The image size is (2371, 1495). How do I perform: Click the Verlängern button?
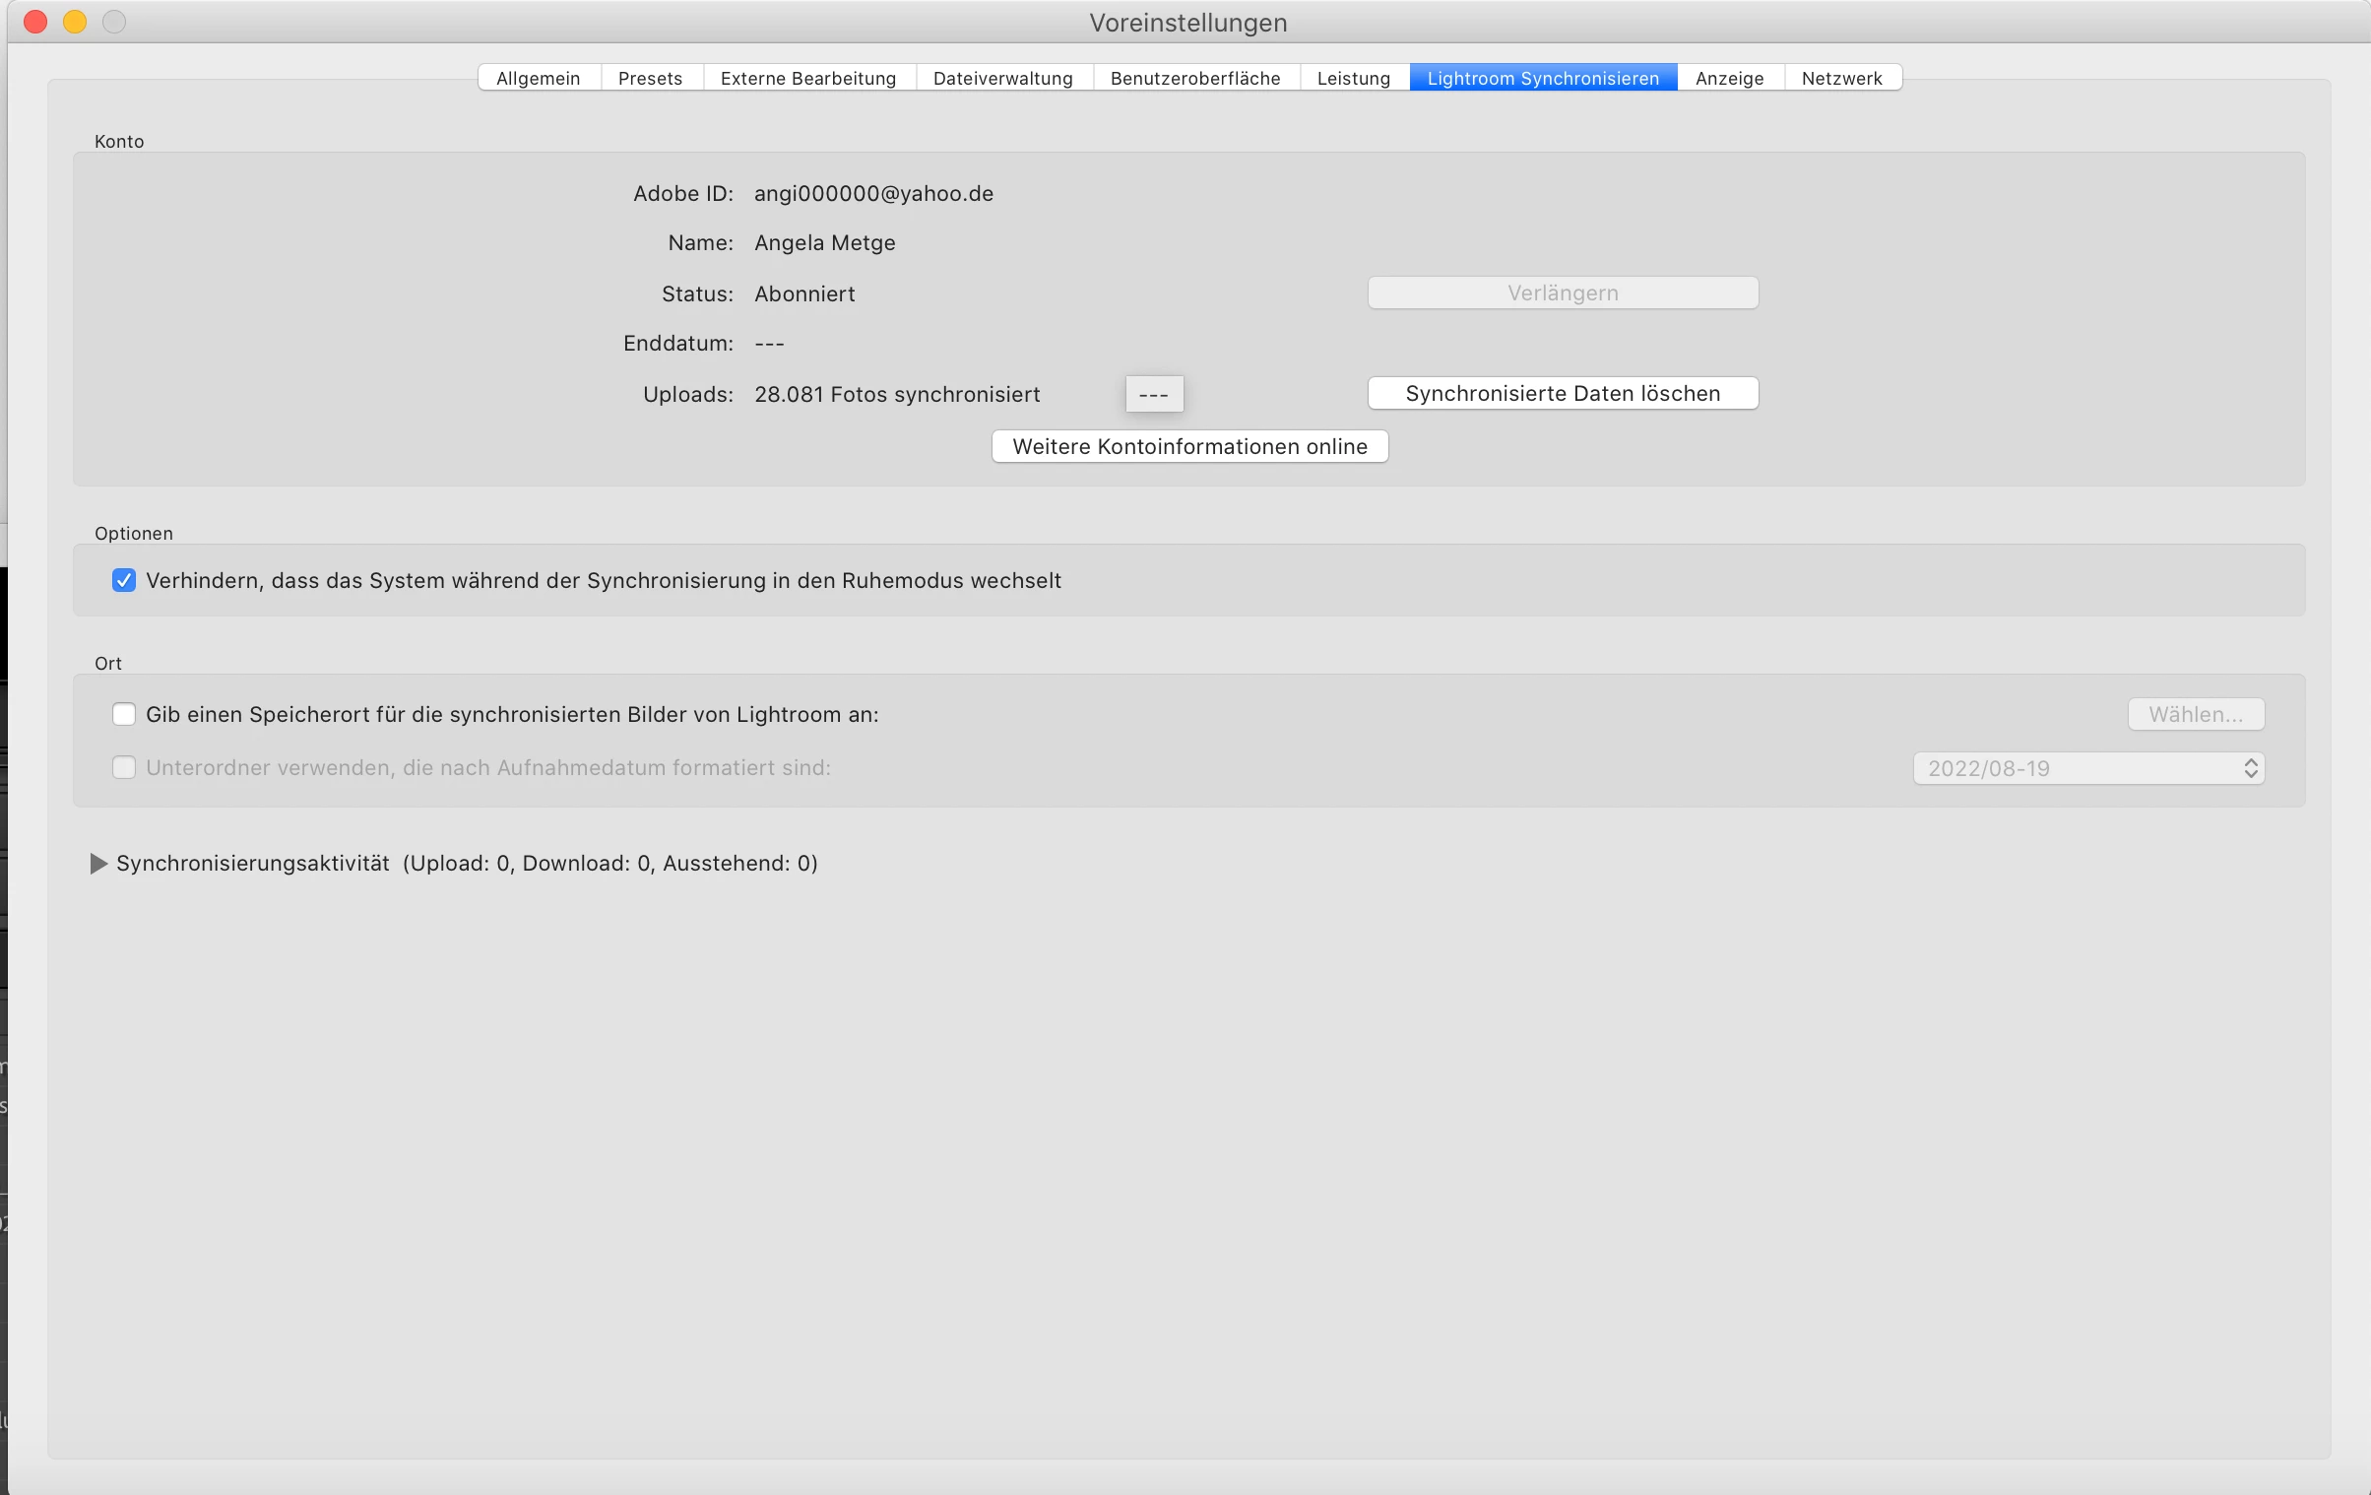coord(1562,292)
